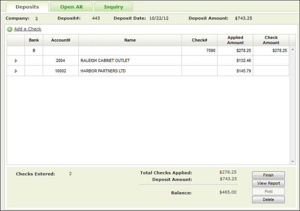Open the Add a Check link
This screenshot has height=211, width=300.
[27, 29]
